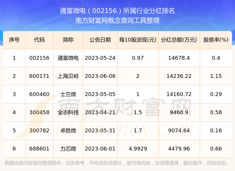
Task: Click yield value 0.58
Action: pyautogui.click(x=216, y=112)
